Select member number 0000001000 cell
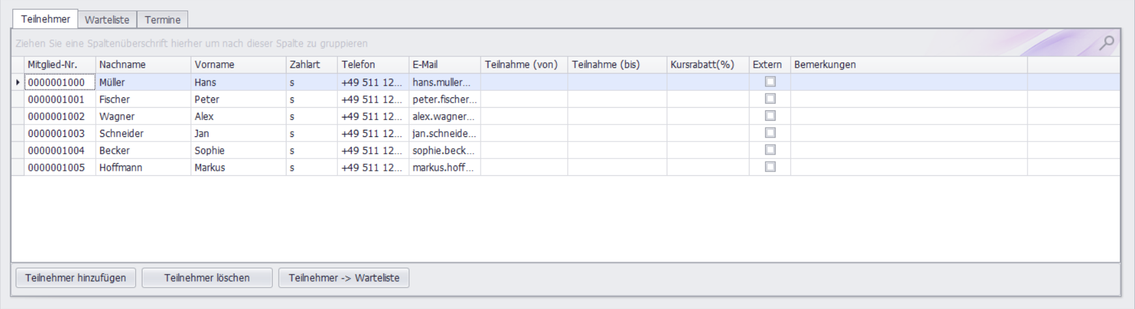 pos(59,82)
